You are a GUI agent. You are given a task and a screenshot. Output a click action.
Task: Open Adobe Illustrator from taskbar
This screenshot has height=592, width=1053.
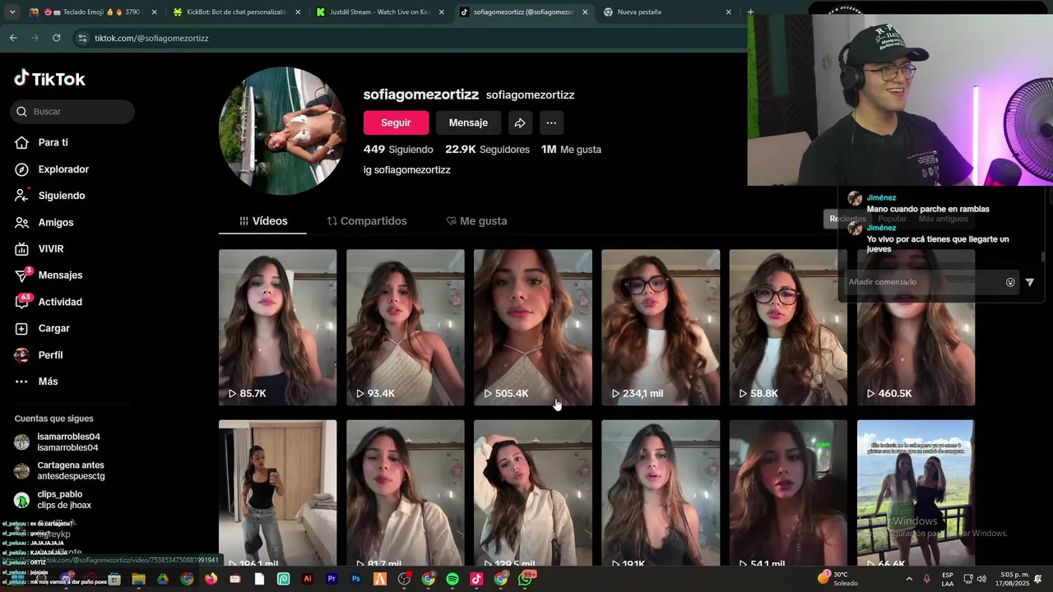(308, 579)
